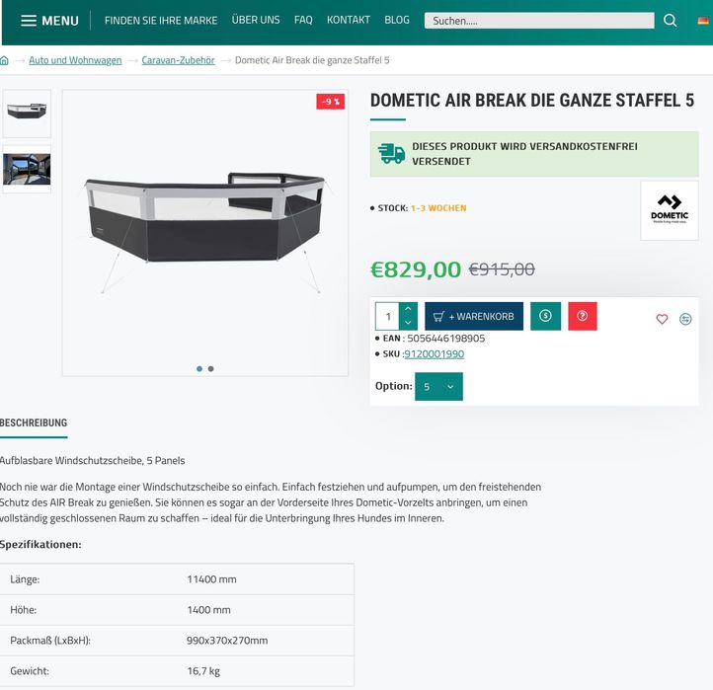Select the Beschreibung tab
The image size is (713, 690).
pyautogui.click(x=34, y=422)
